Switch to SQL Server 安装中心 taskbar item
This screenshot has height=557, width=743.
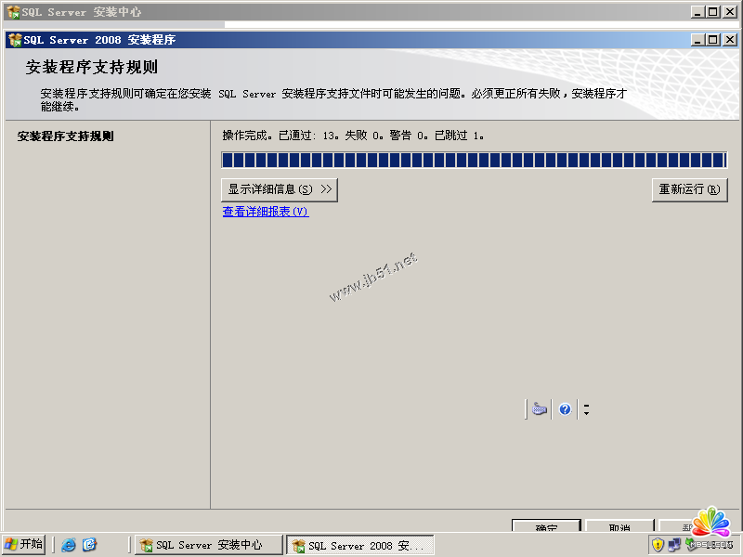tap(208, 545)
